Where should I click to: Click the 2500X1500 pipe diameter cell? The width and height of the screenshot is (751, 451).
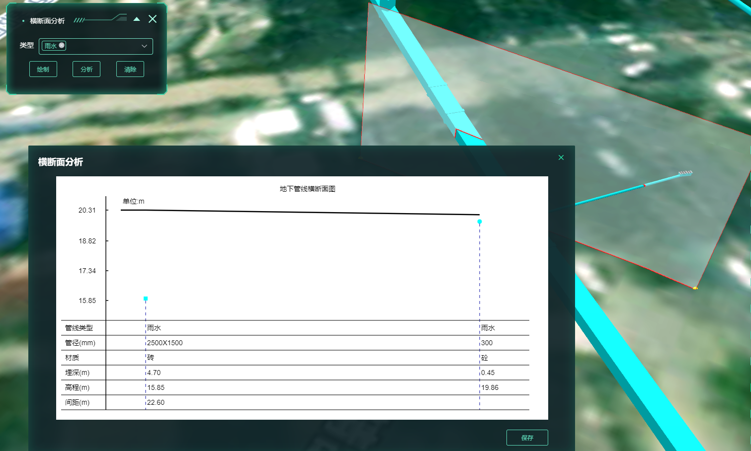[165, 343]
